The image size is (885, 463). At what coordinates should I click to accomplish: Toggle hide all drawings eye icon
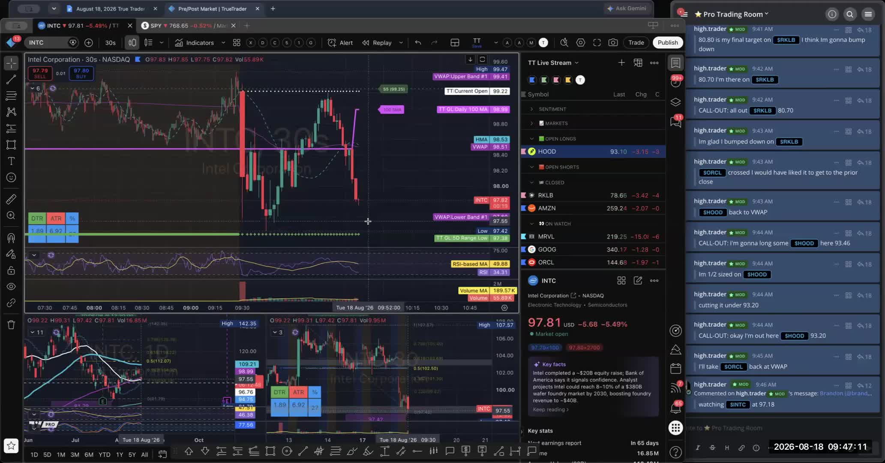11,286
